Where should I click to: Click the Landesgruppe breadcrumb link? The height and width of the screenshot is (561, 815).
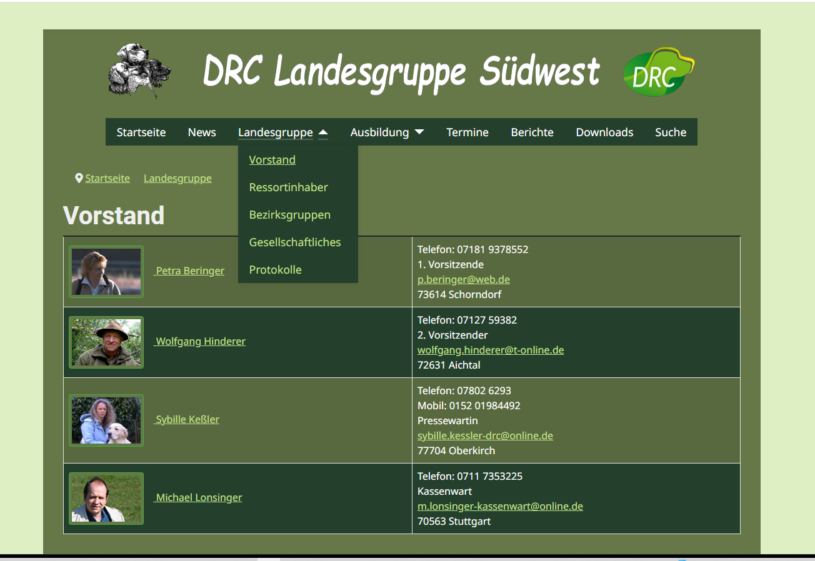click(177, 179)
